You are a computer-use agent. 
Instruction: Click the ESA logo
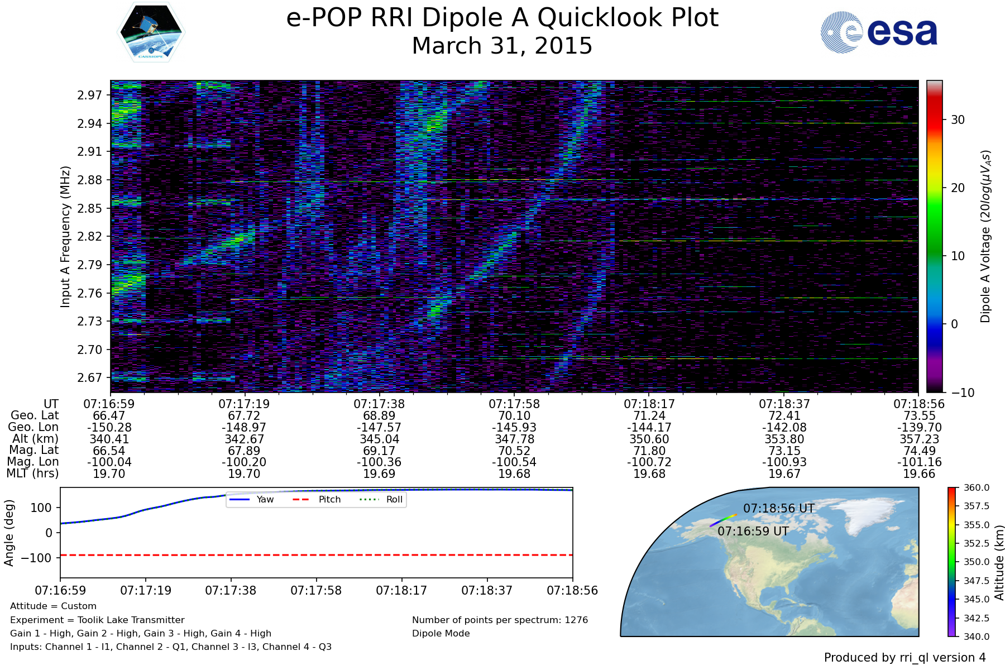pyautogui.click(x=879, y=33)
